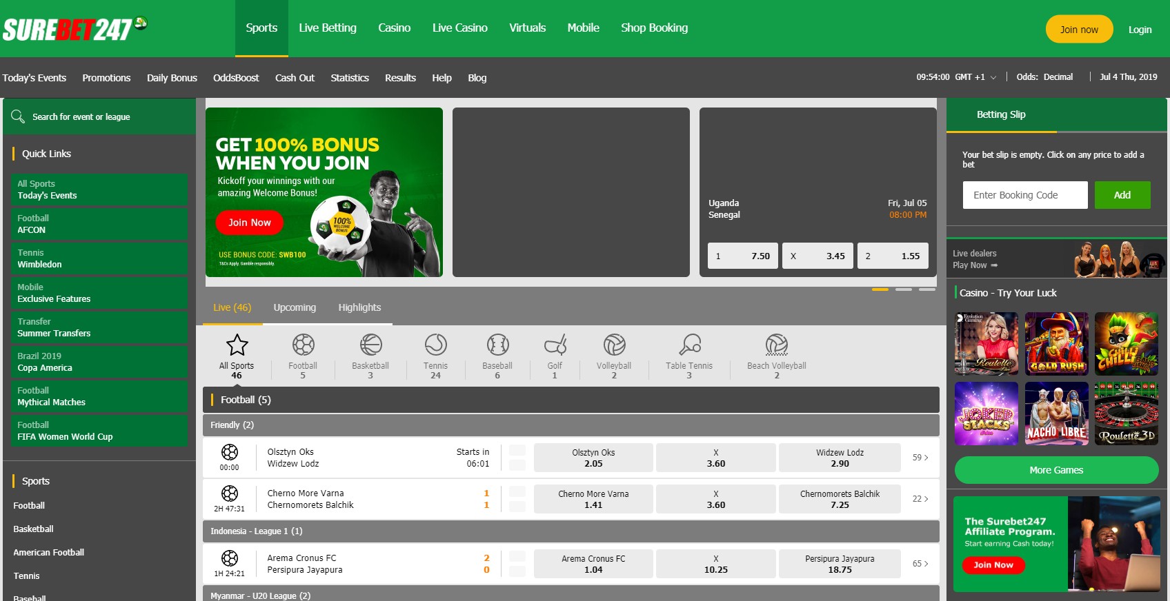Open Nacho Libre casino game
The height and width of the screenshot is (601, 1170).
[x=1056, y=414]
